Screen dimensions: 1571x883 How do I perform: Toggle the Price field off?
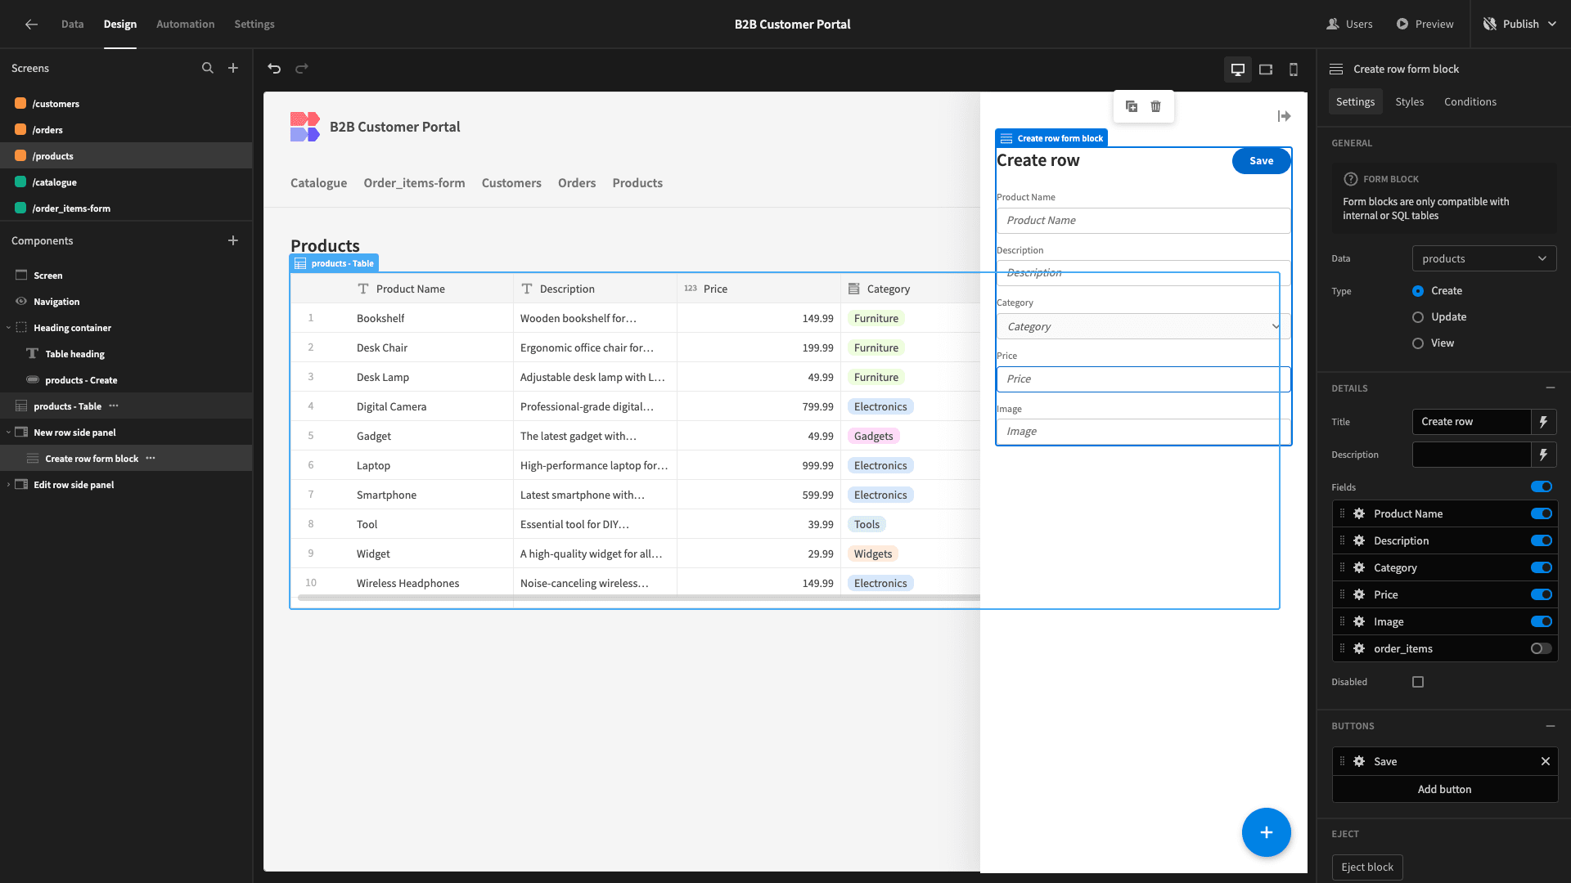click(1542, 594)
